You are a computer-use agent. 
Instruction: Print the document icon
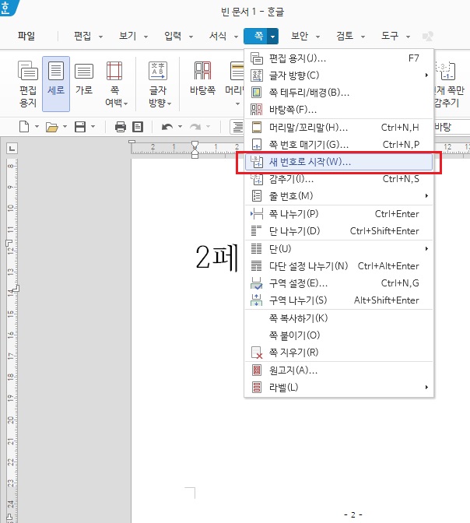point(121,127)
